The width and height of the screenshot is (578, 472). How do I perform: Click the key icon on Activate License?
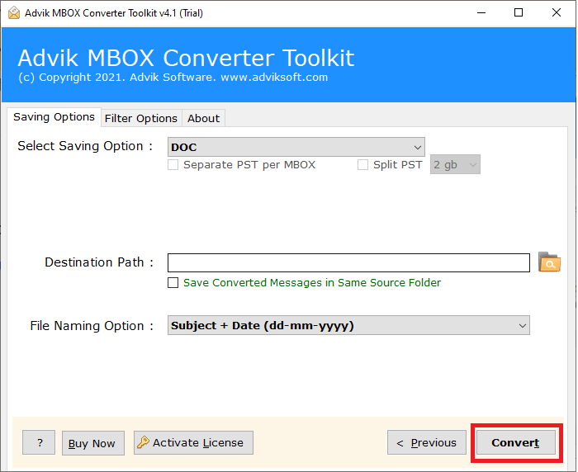point(143,441)
